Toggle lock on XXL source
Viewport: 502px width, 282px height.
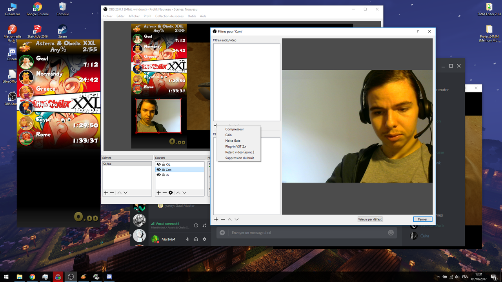(163, 164)
